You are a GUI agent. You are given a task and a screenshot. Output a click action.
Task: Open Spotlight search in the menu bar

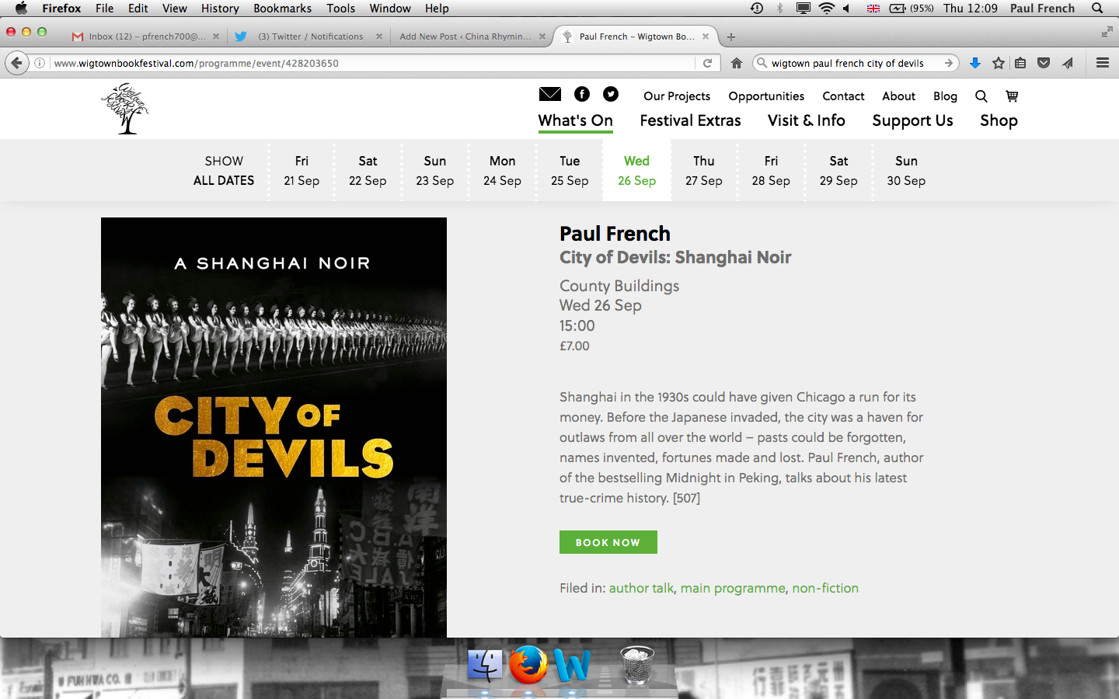pos(1097,8)
